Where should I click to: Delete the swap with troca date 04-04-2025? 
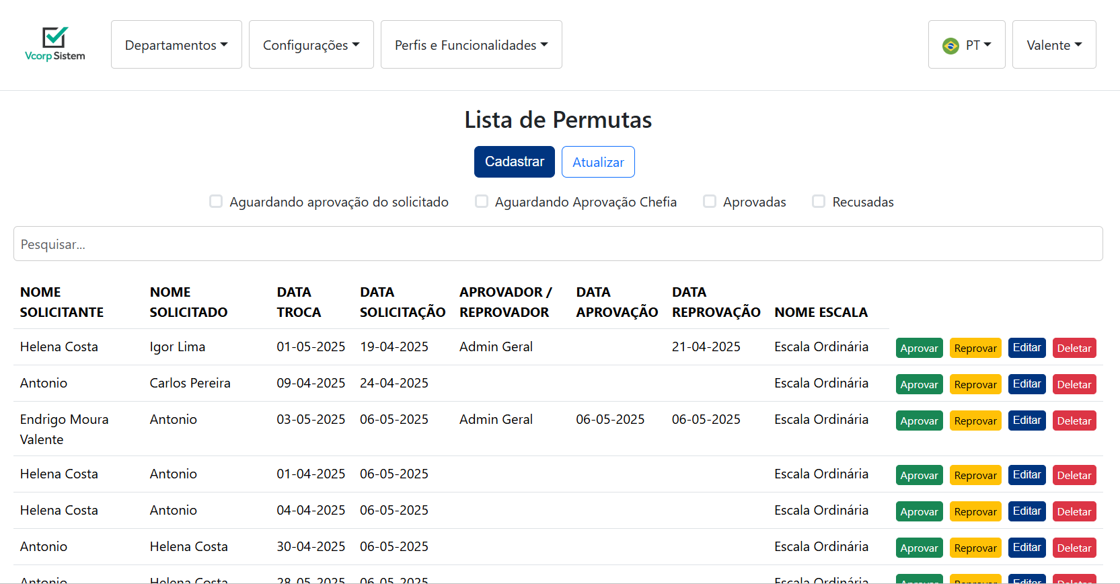pos(1074,511)
